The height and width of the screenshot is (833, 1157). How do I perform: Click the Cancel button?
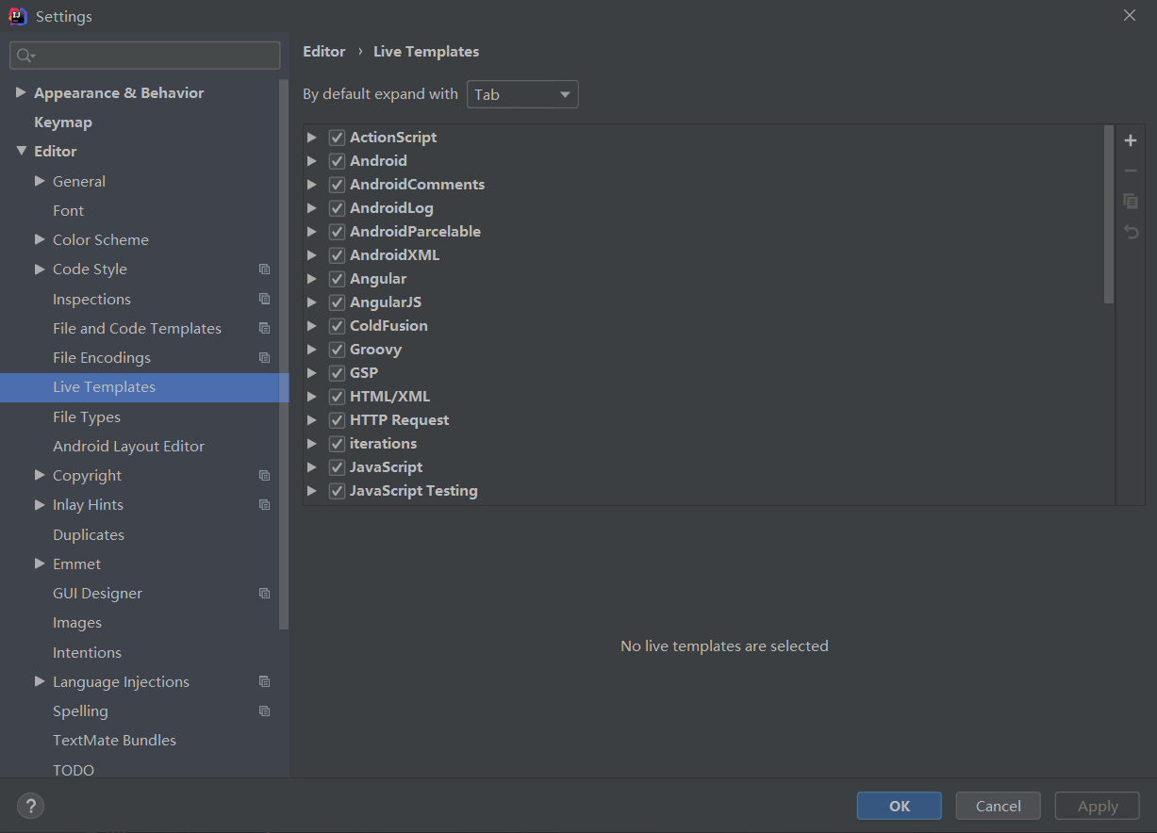998,806
